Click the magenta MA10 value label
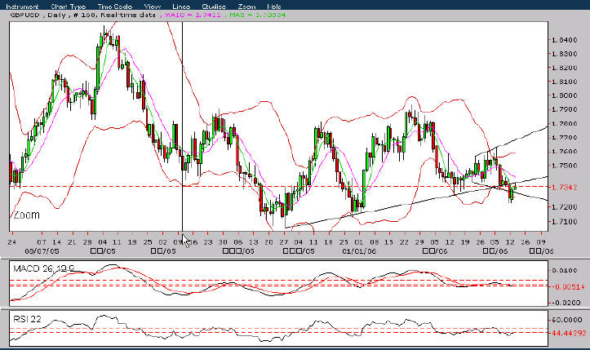This screenshot has width=590, height=350. 193,15
